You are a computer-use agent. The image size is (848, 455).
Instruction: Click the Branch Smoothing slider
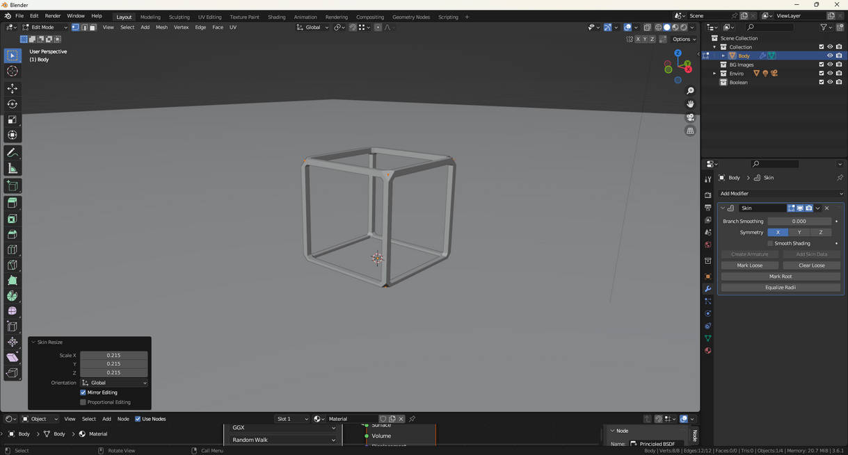pyautogui.click(x=799, y=222)
